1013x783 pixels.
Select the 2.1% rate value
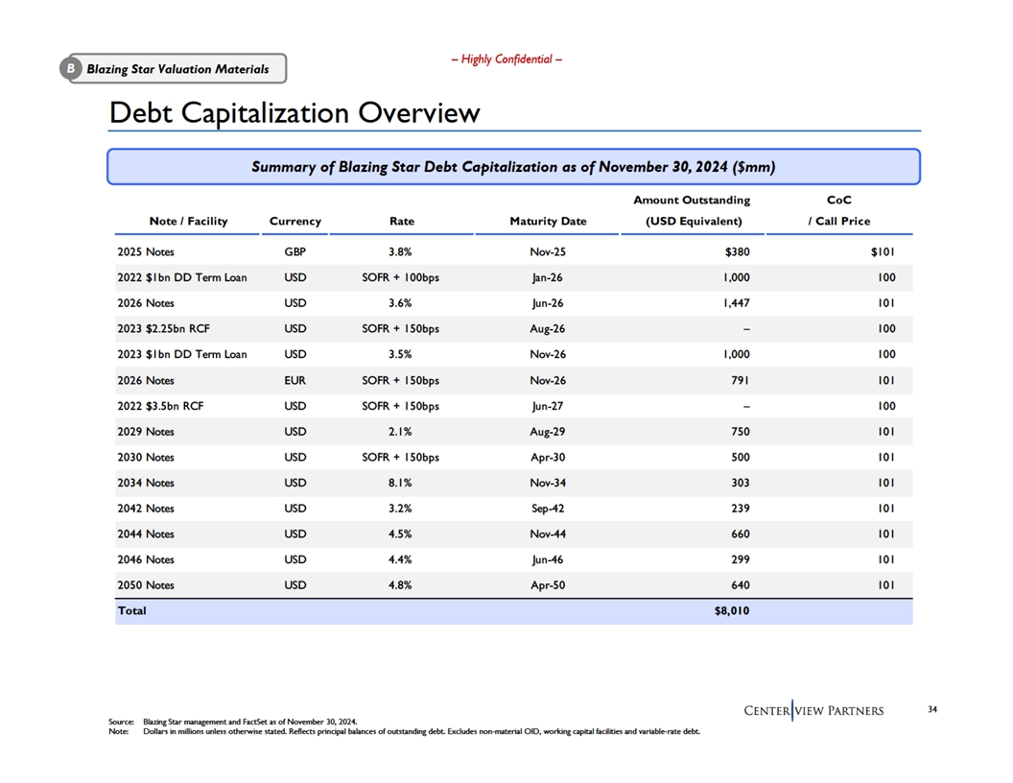pos(401,432)
